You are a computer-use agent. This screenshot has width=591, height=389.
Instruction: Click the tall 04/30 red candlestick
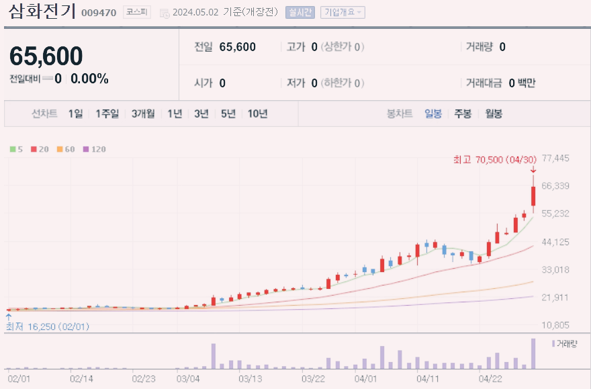tap(533, 195)
